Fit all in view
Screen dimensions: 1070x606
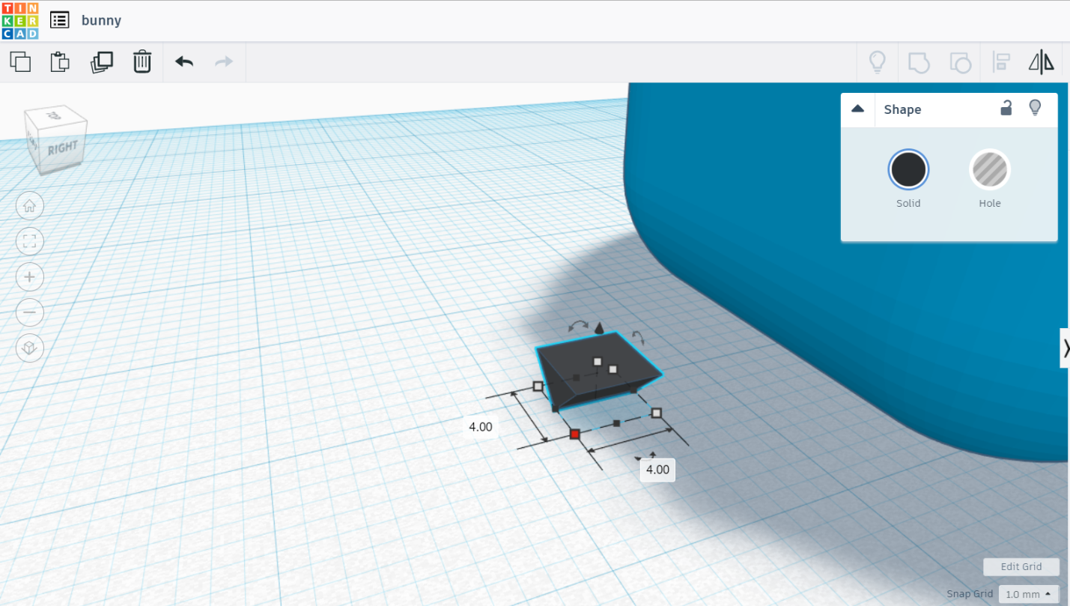click(x=30, y=241)
